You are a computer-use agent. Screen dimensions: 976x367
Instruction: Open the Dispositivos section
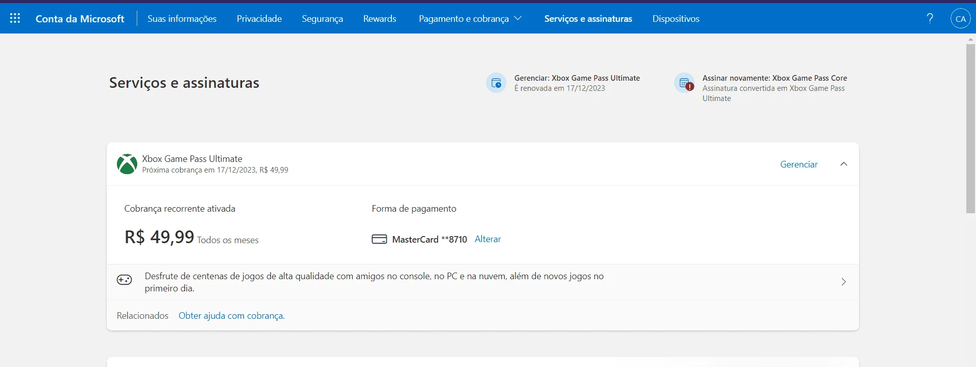click(x=676, y=19)
